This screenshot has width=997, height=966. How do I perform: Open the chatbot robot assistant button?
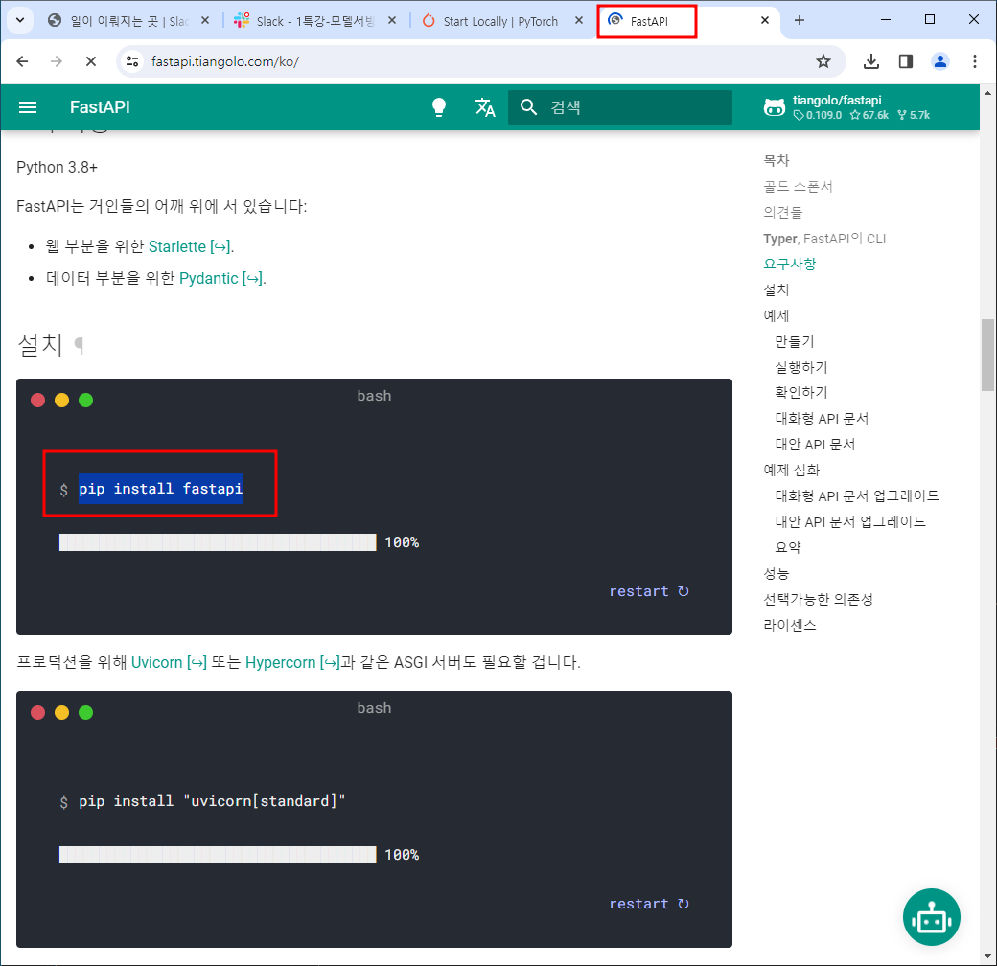coord(932,918)
